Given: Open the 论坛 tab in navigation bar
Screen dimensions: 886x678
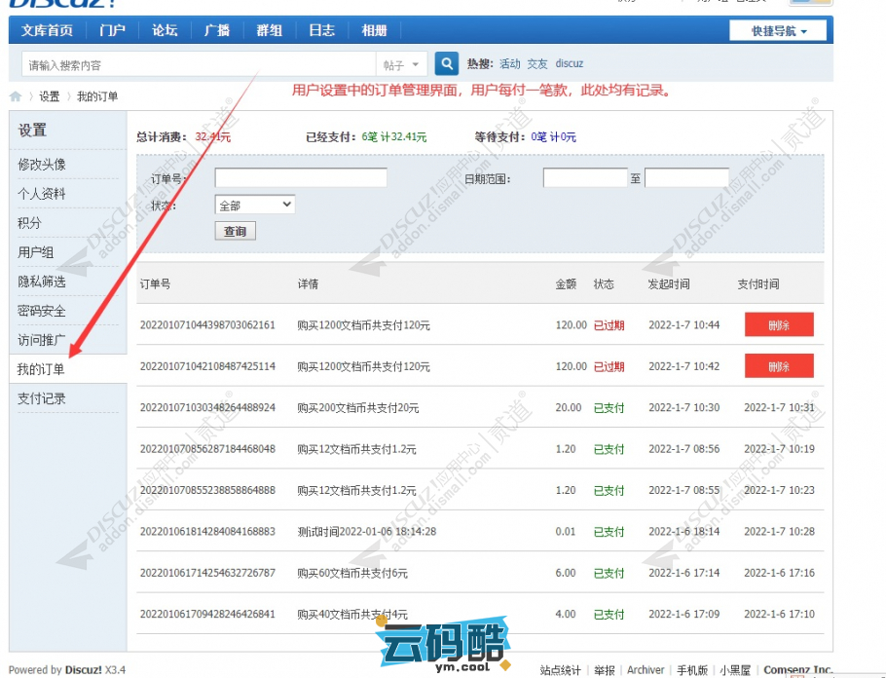Looking at the screenshot, I should click(165, 31).
